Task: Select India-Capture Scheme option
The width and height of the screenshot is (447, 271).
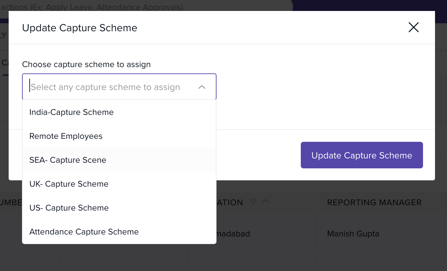Action: click(71, 112)
